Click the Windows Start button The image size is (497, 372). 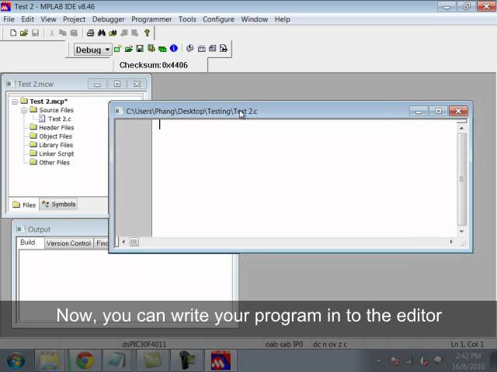[x=16, y=360]
